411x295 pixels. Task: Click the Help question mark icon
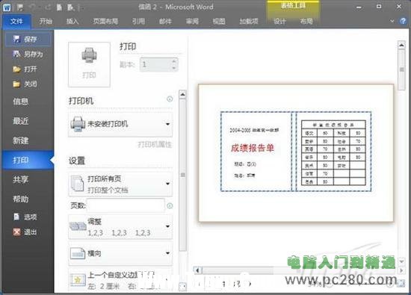[x=403, y=21]
